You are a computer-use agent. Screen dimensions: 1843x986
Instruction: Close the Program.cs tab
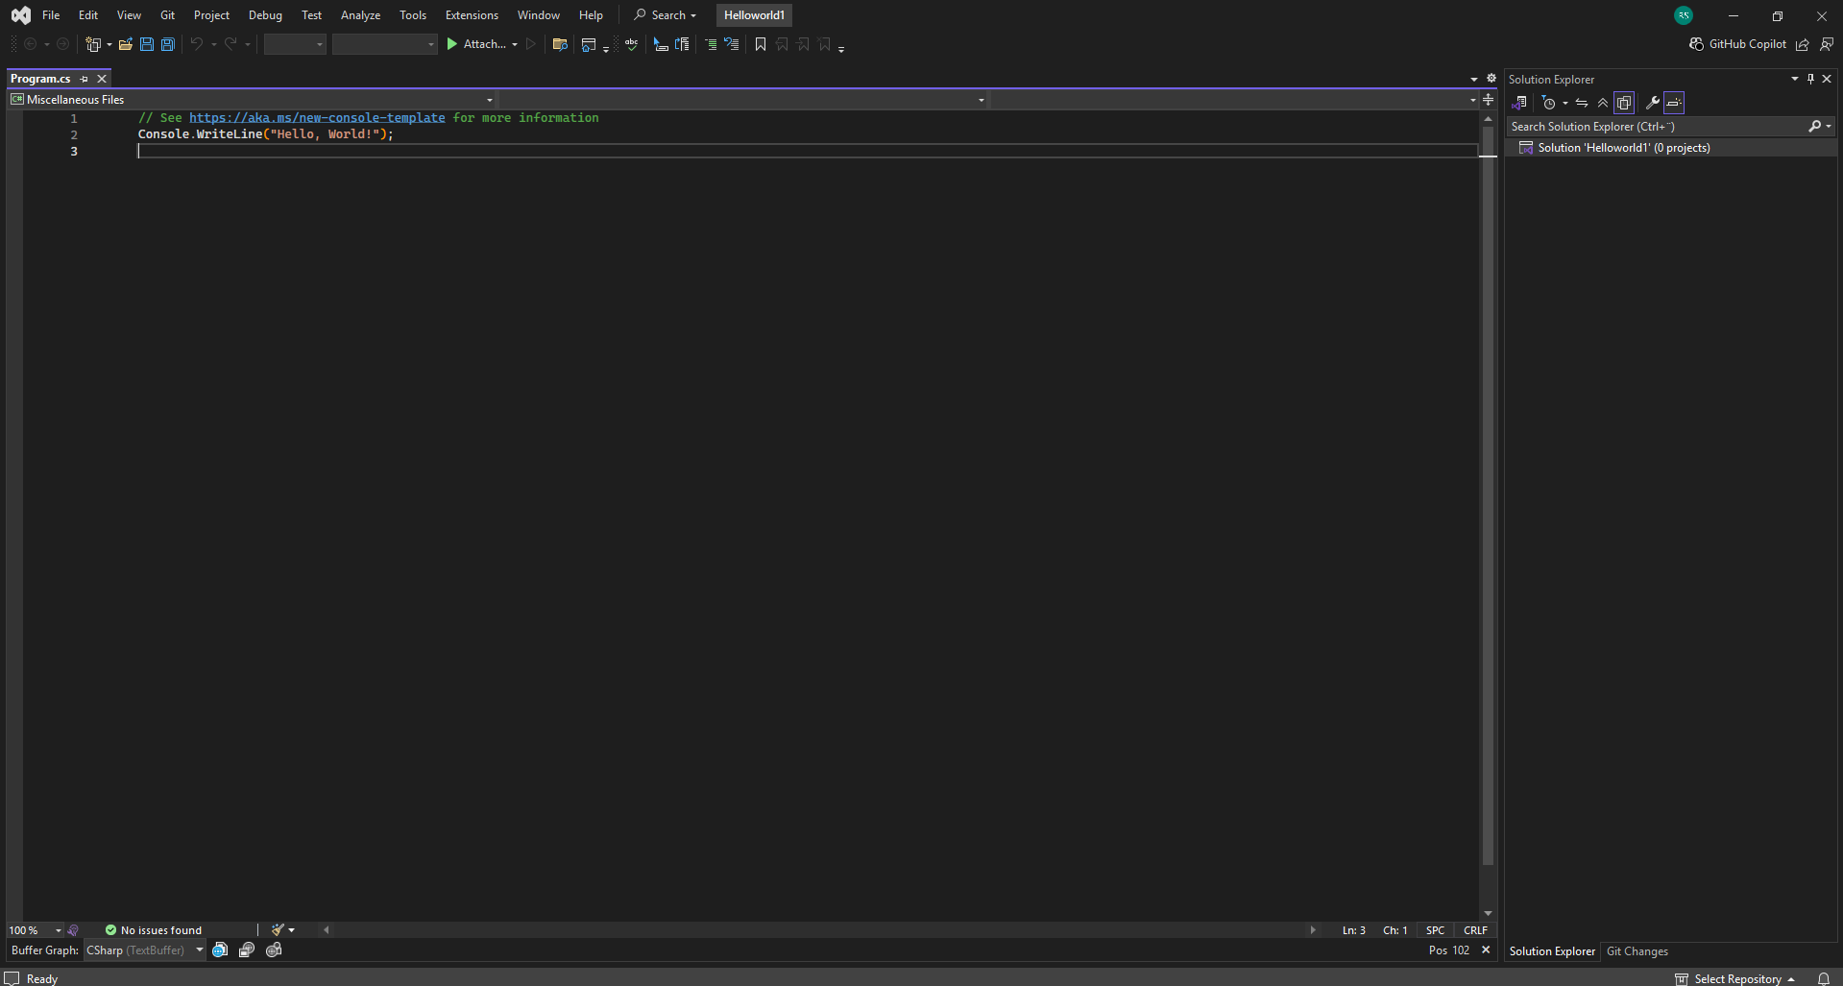tap(102, 79)
